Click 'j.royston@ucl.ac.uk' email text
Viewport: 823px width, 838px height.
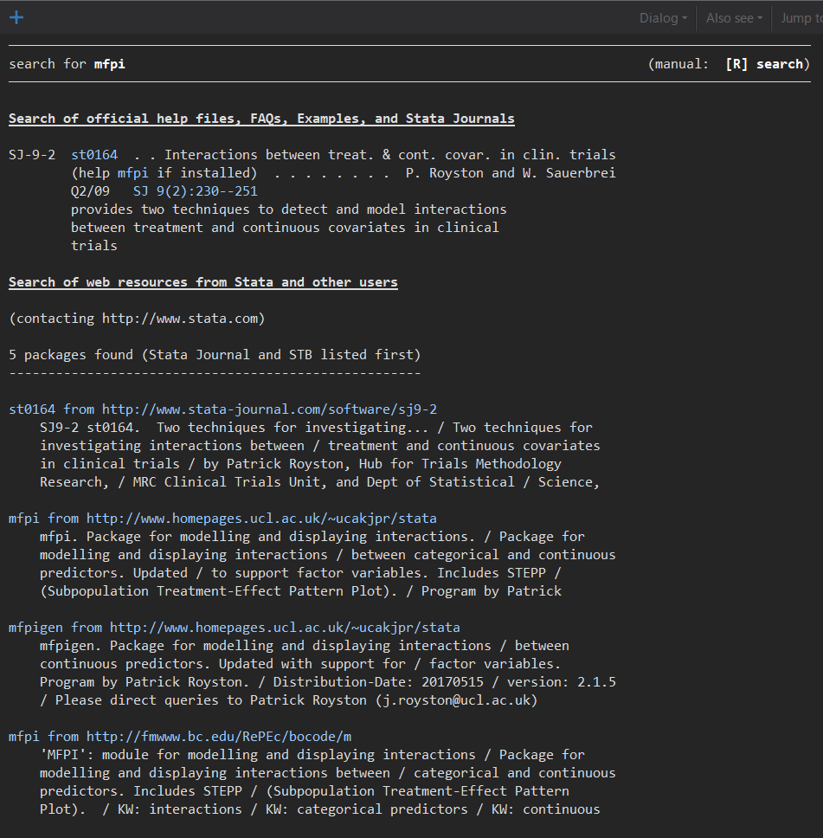[456, 700]
